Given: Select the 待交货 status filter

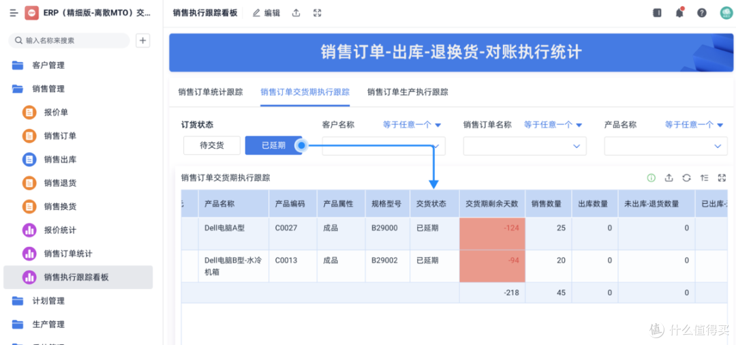Looking at the screenshot, I should [212, 145].
